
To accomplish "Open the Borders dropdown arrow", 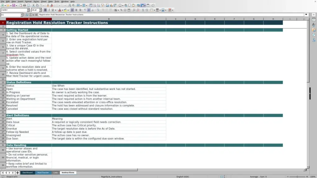I will tap(154, 10).
